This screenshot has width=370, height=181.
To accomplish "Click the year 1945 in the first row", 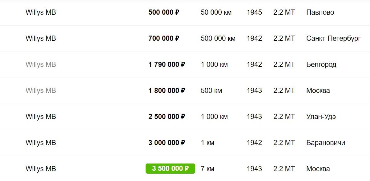I will coord(254,13).
